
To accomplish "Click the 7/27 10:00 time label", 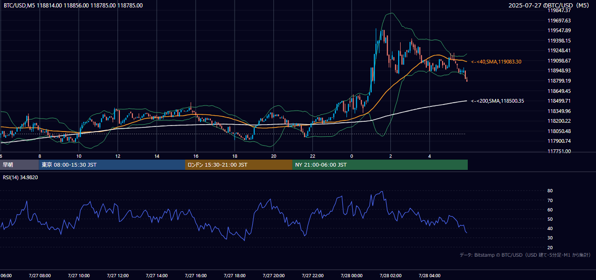I will 79,276.
